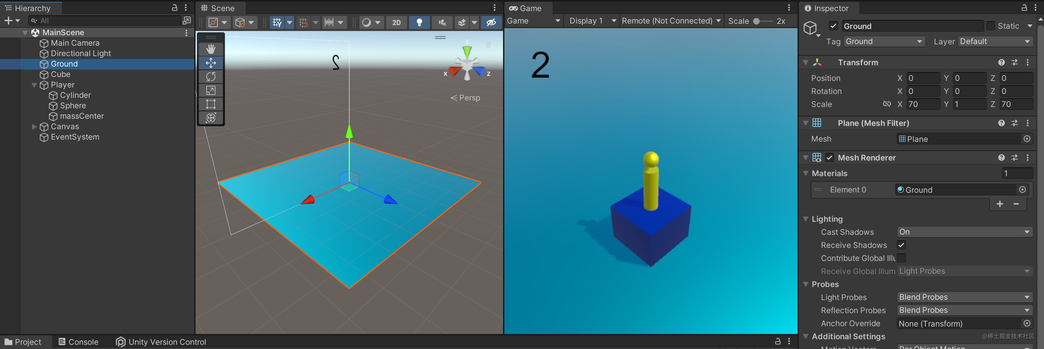Add a material element with plus button

tap(1000, 204)
